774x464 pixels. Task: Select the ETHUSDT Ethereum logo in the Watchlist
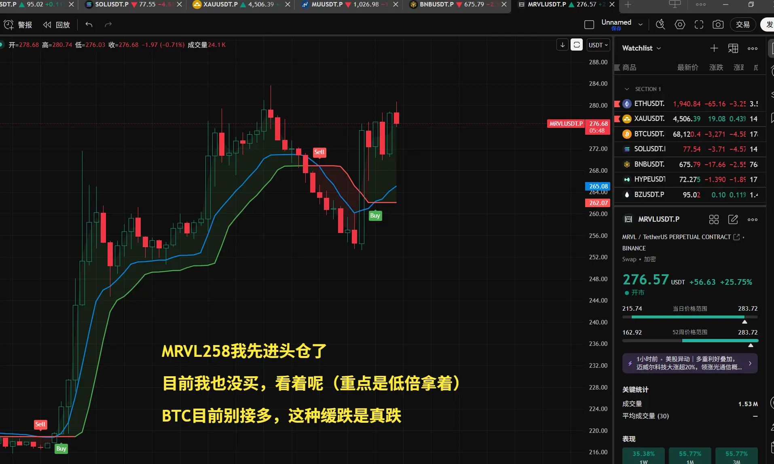point(627,104)
